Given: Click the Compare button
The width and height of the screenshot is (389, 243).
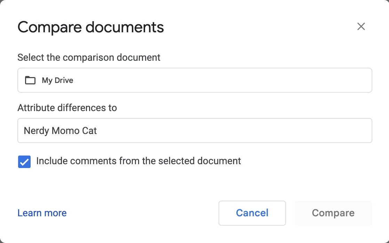Looking at the screenshot, I should click(x=333, y=213).
